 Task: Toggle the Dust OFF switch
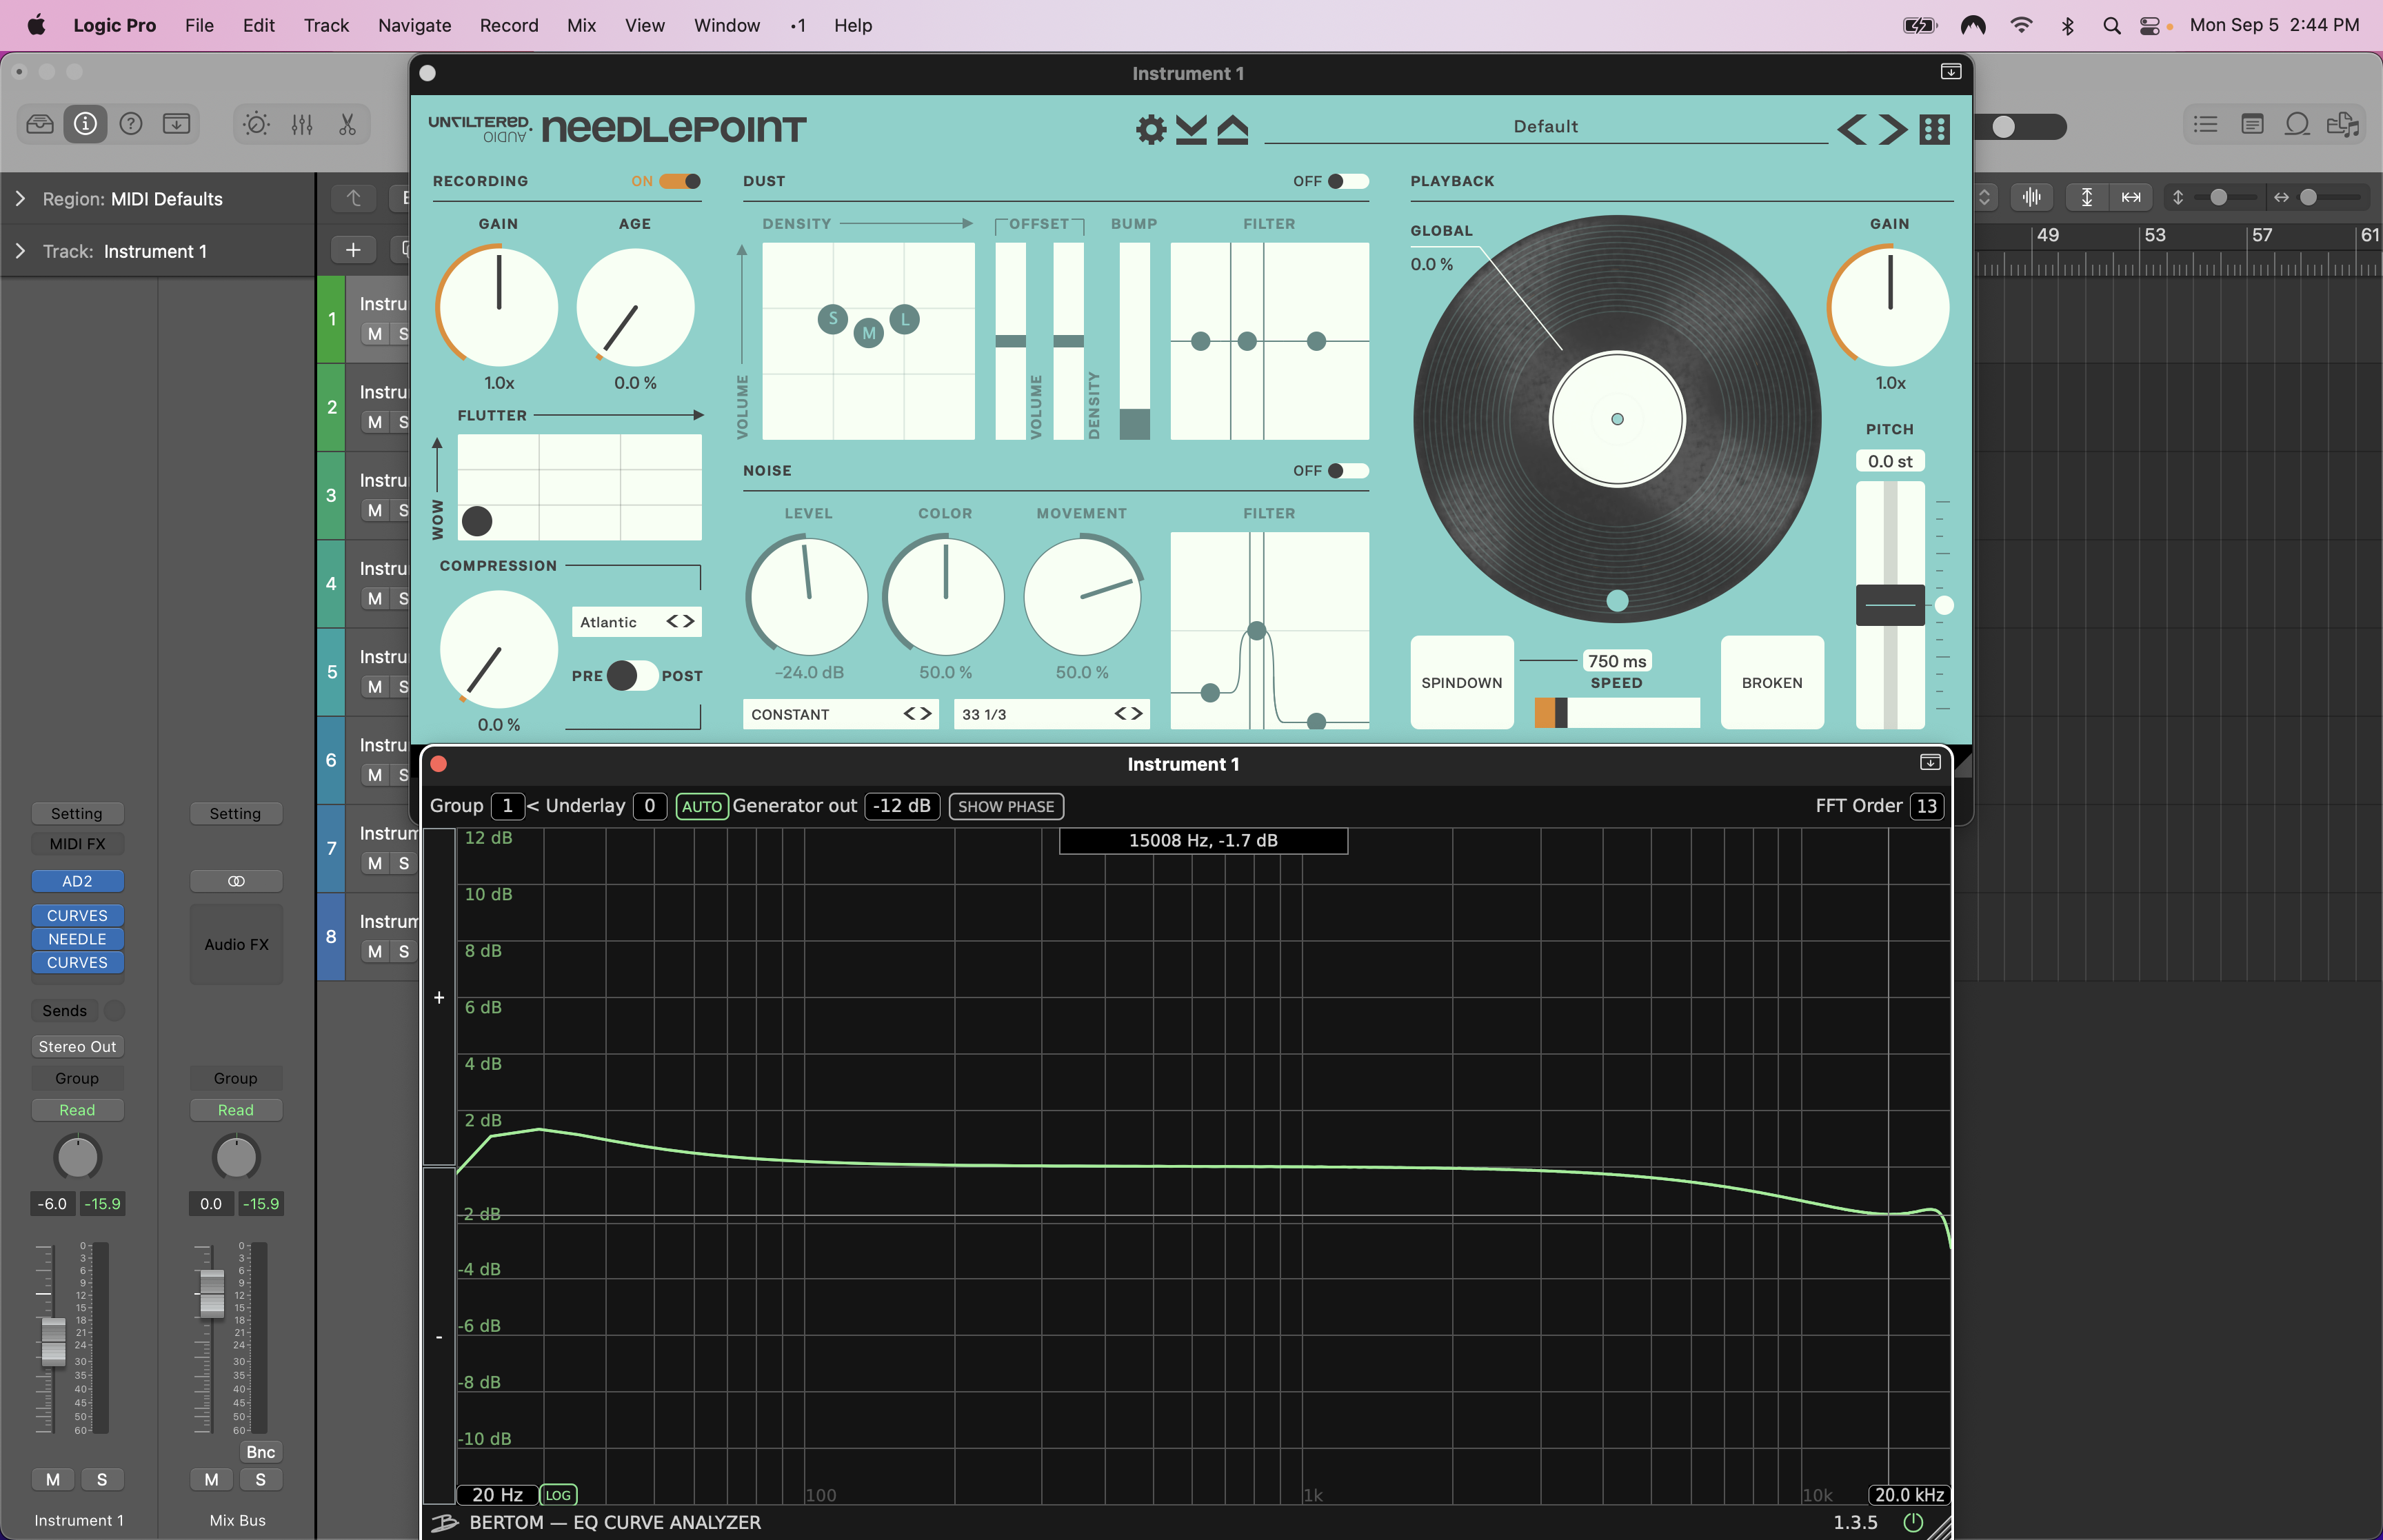click(1348, 181)
